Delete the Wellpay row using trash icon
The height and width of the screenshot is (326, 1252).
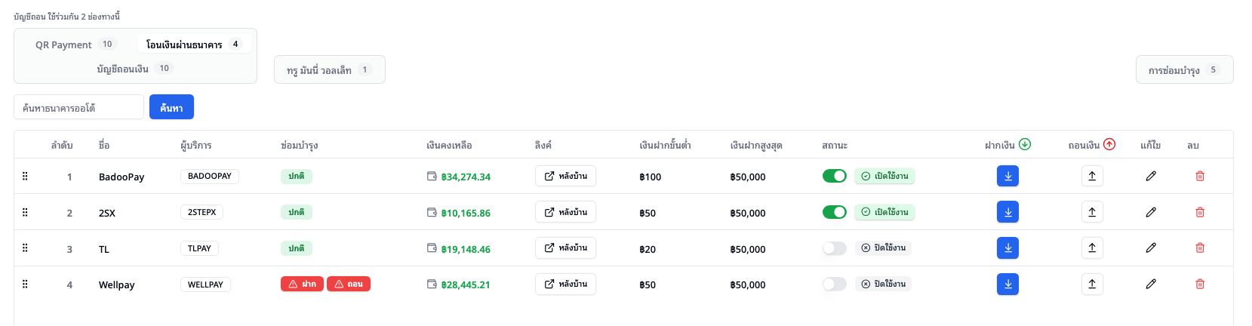tap(1199, 284)
